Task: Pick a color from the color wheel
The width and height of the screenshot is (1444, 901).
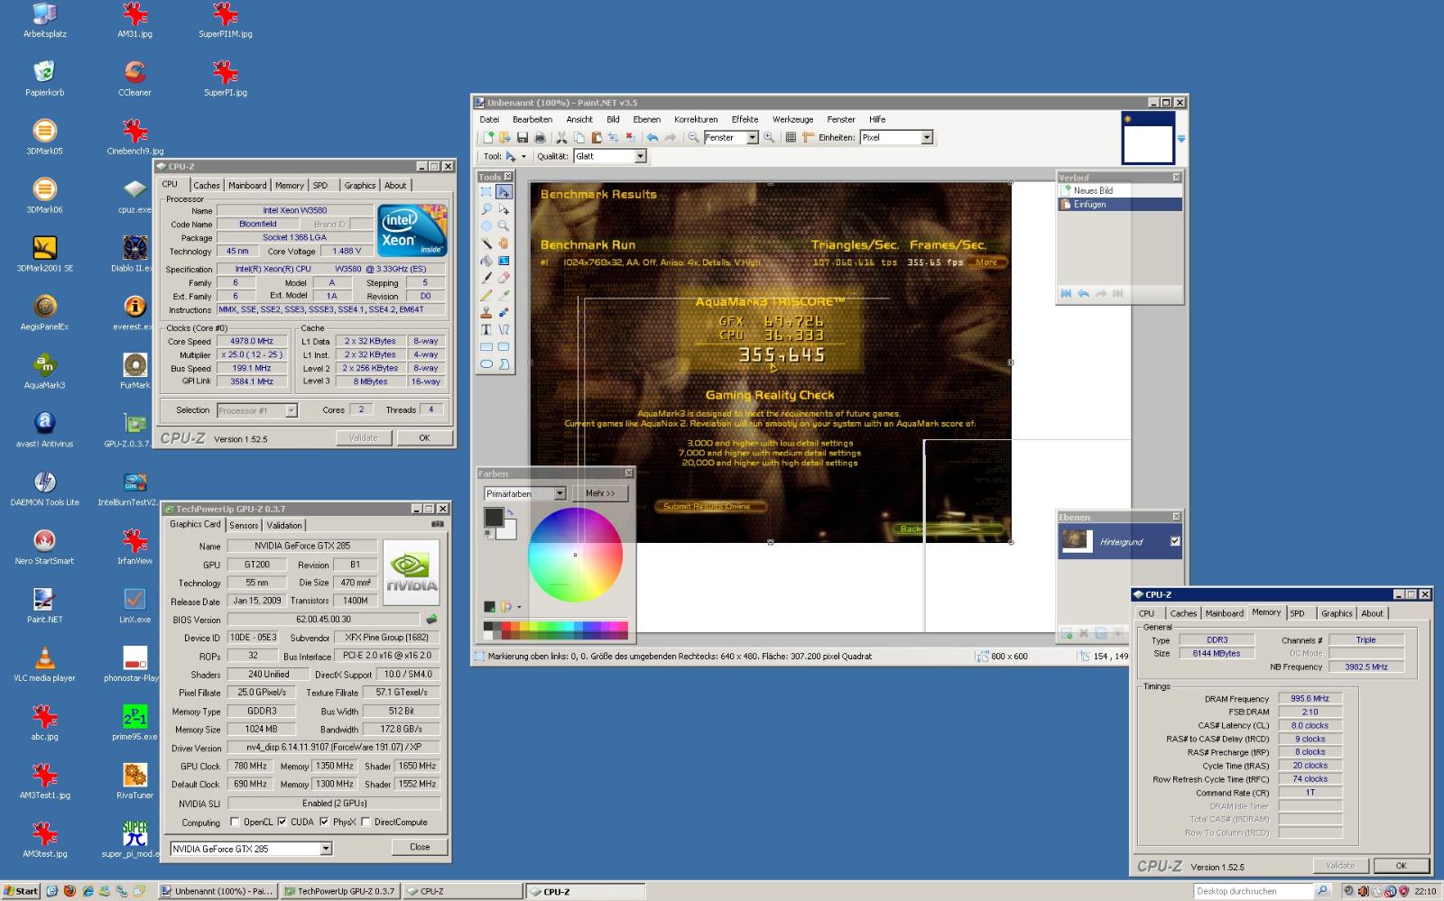Action: [x=575, y=555]
